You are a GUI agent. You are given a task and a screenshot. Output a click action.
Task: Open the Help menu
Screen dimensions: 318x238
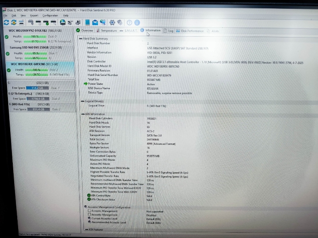click(x=66, y=15)
